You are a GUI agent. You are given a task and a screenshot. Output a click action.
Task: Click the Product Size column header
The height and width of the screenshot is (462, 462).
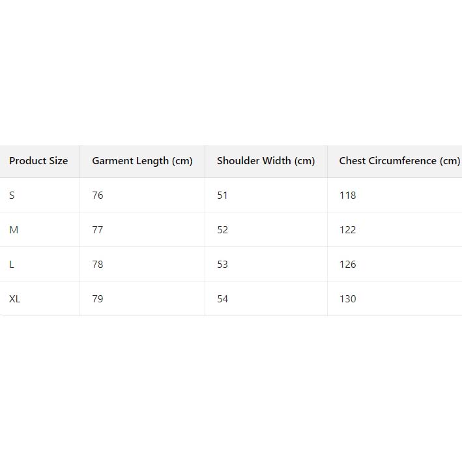pos(38,161)
